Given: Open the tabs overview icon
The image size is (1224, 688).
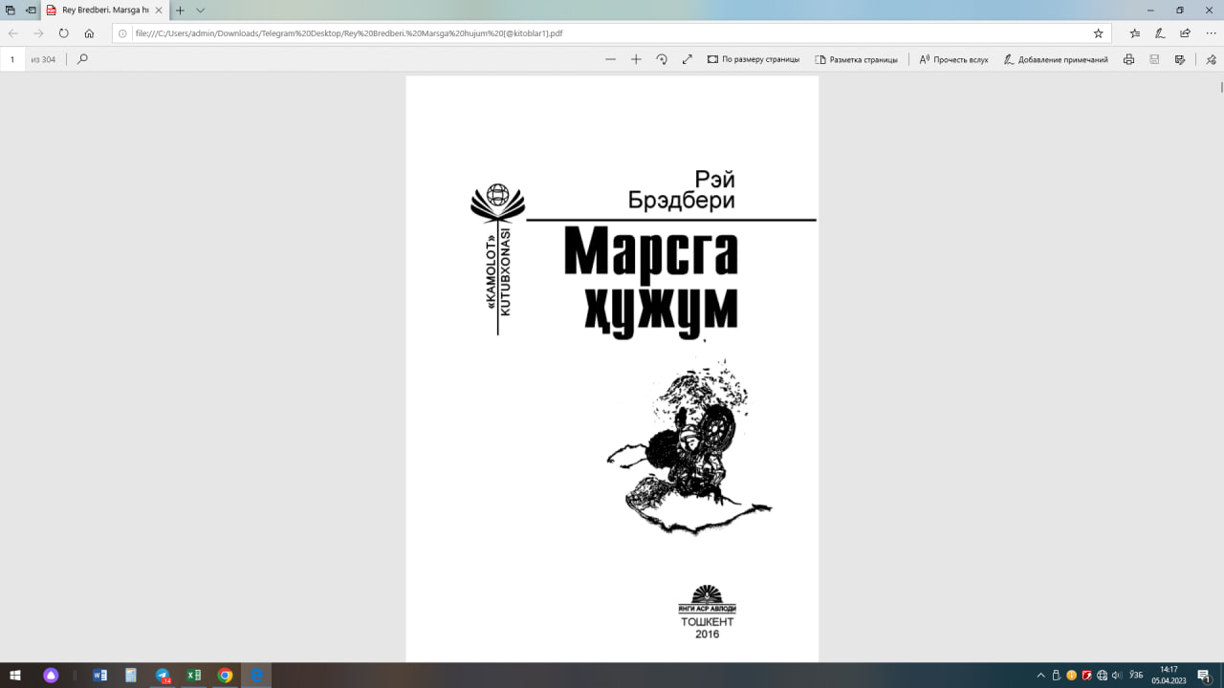Looking at the screenshot, I should [11, 10].
